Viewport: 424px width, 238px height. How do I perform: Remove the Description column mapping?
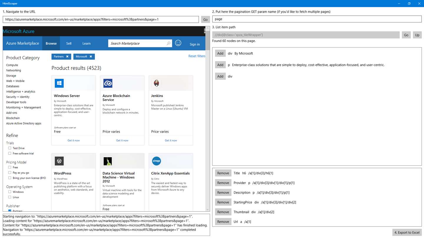(223, 192)
